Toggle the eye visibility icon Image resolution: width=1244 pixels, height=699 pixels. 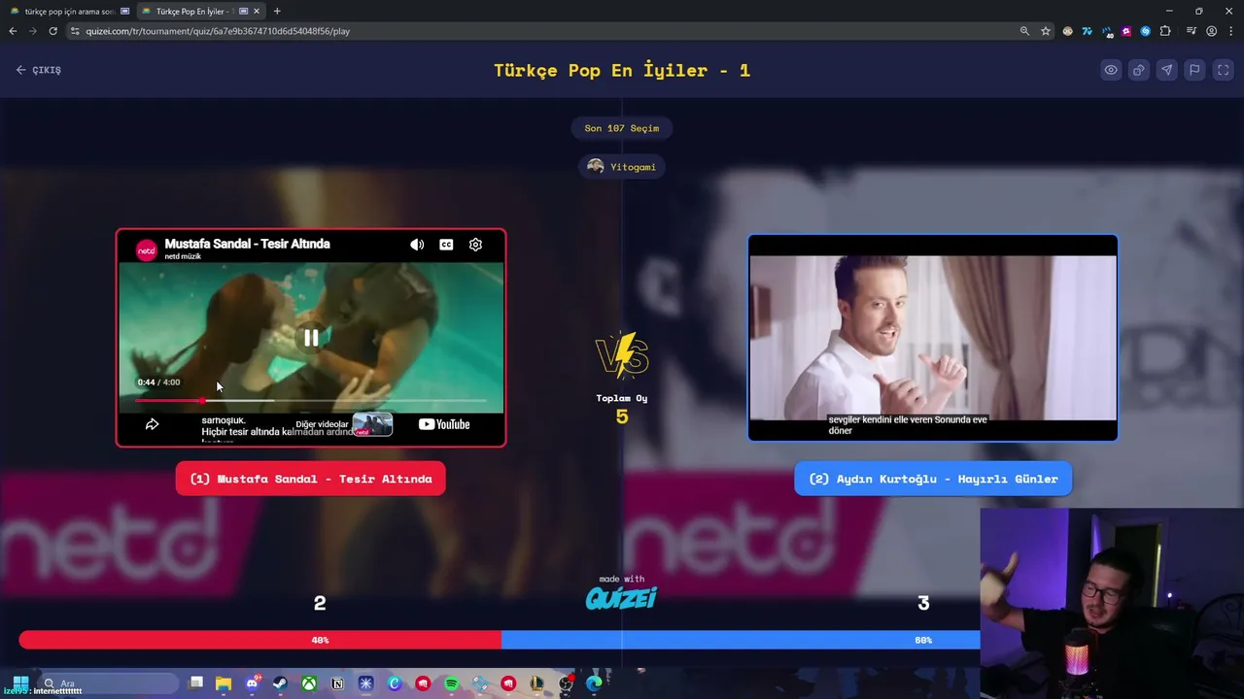1111,70
